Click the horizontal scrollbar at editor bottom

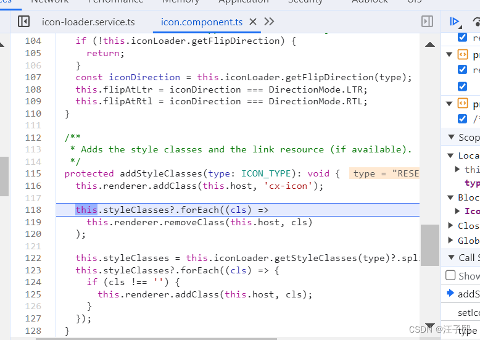point(157,339)
